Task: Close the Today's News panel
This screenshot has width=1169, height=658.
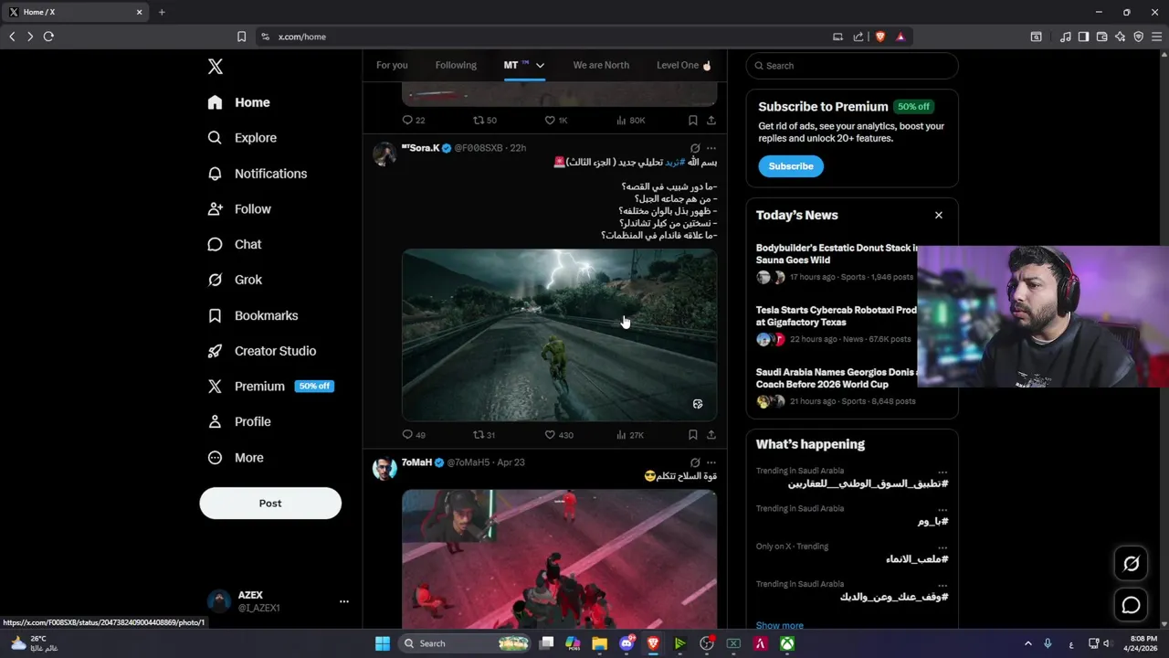Action: point(938,215)
